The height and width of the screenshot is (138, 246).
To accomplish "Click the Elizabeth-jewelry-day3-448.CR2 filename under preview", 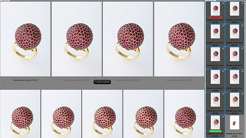I will click(77, 80).
